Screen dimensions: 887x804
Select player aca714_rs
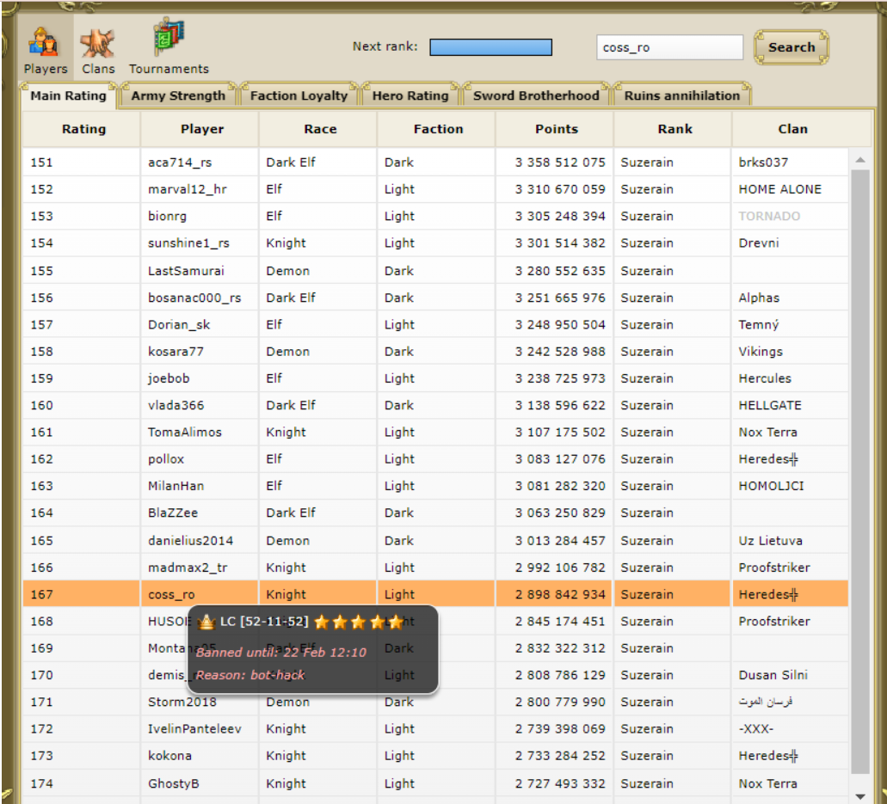(180, 163)
